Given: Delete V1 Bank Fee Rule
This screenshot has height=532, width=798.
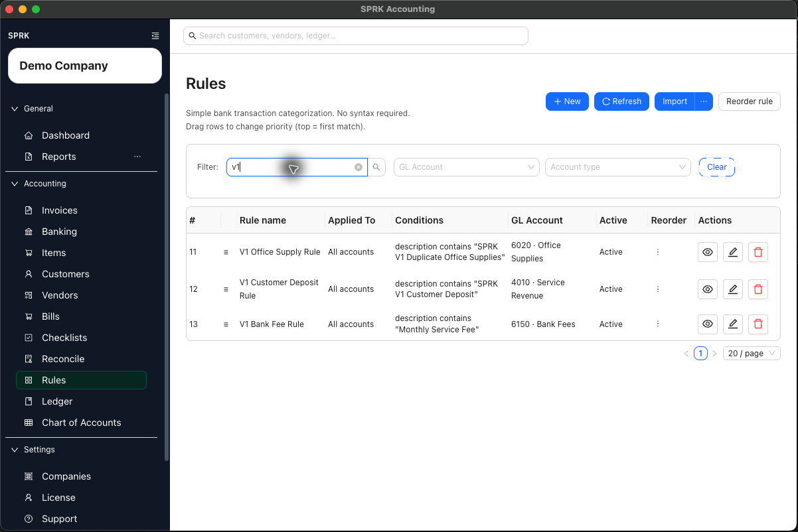Looking at the screenshot, I should 758,324.
